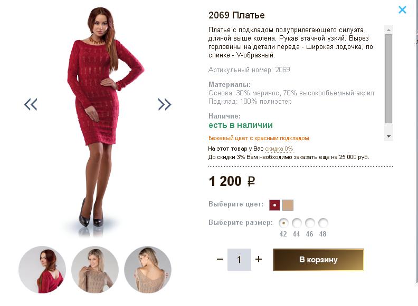Close the product quick-view popup
Screen dimensions: 418x306
pos(402,9)
